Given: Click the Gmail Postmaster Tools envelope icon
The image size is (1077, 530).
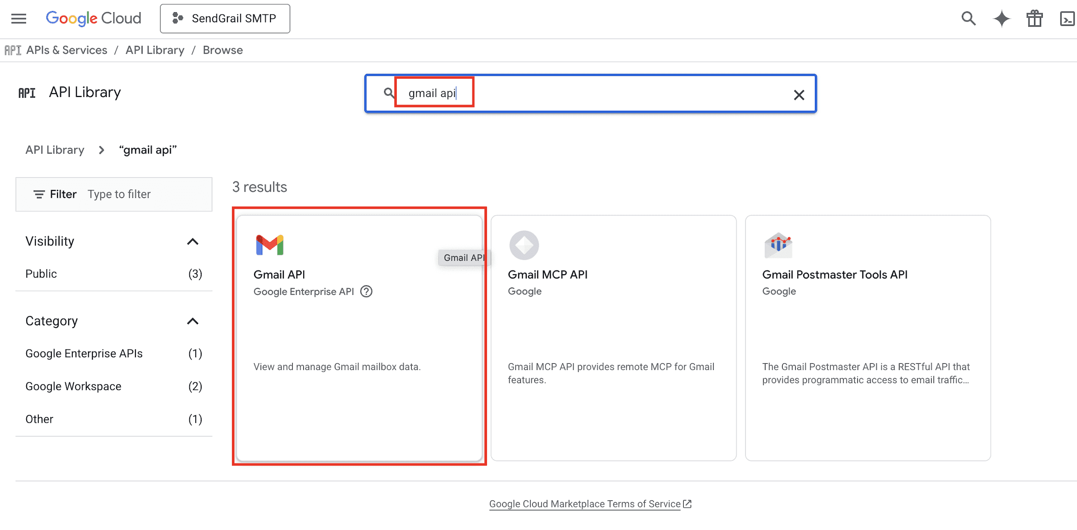Looking at the screenshot, I should [x=778, y=245].
